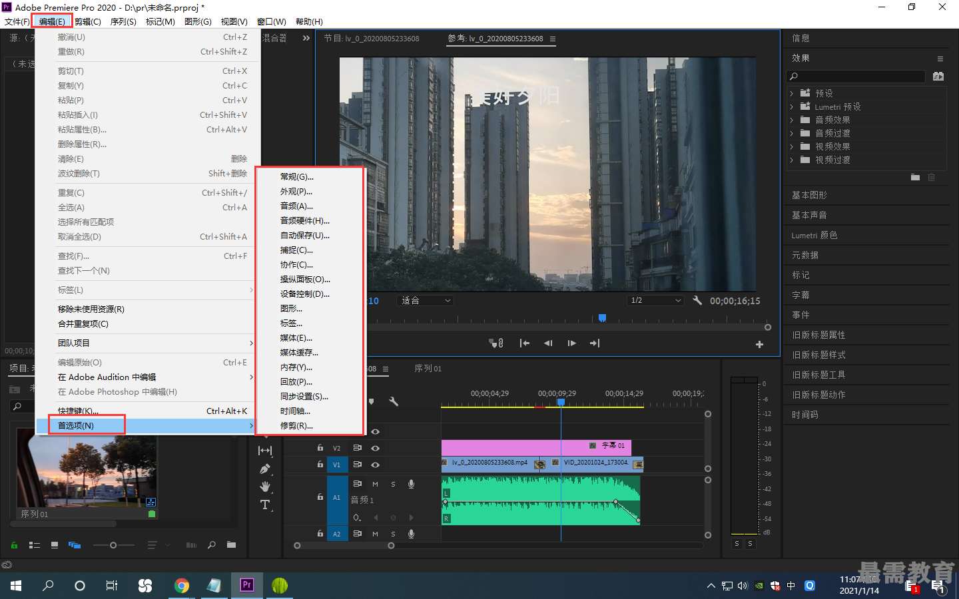Toggle track lock on A1
This screenshot has height=599, width=959.
pyautogui.click(x=320, y=497)
